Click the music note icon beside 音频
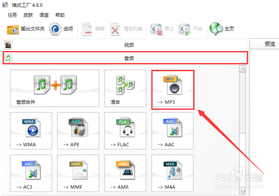The height and width of the screenshot is (196, 279). 8,58
